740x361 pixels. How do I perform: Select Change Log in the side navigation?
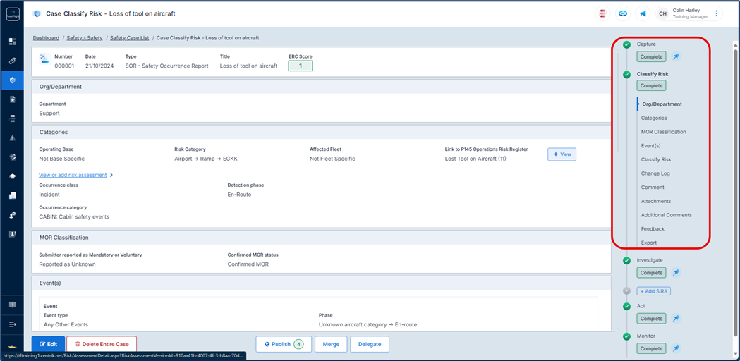(655, 173)
